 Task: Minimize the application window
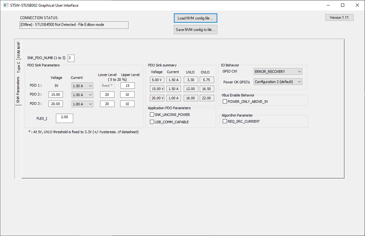click(x=328, y=5)
